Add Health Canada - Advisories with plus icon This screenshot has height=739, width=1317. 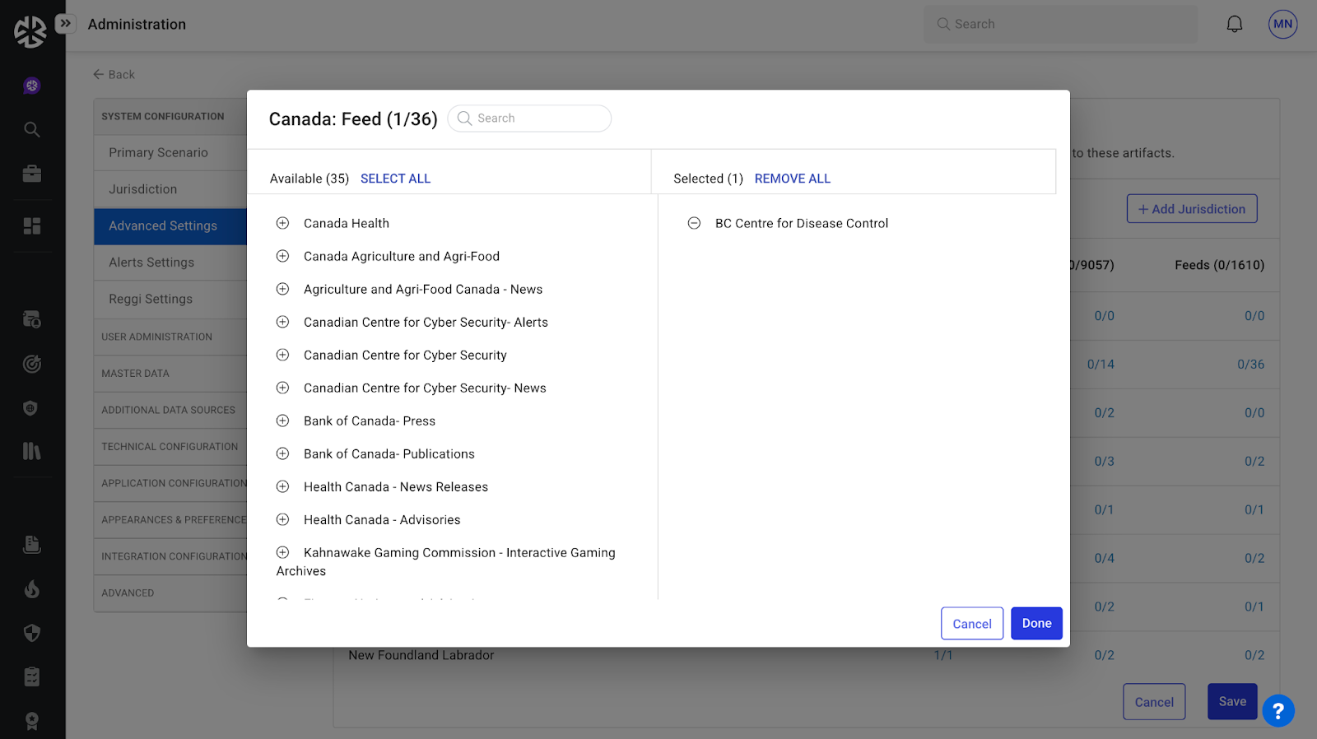point(282,519)
